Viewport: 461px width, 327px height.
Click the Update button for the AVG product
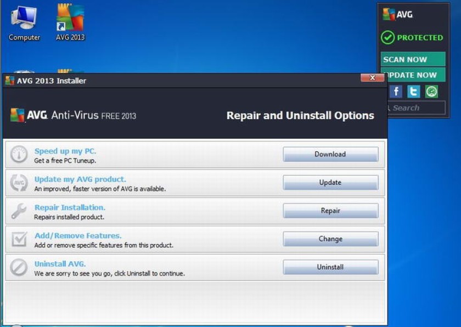click(330, 183)
